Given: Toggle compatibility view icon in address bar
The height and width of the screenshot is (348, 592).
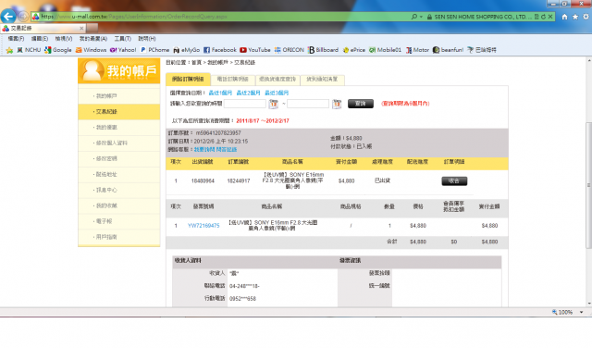Looking at the screenshot, I should coord(536,17).
